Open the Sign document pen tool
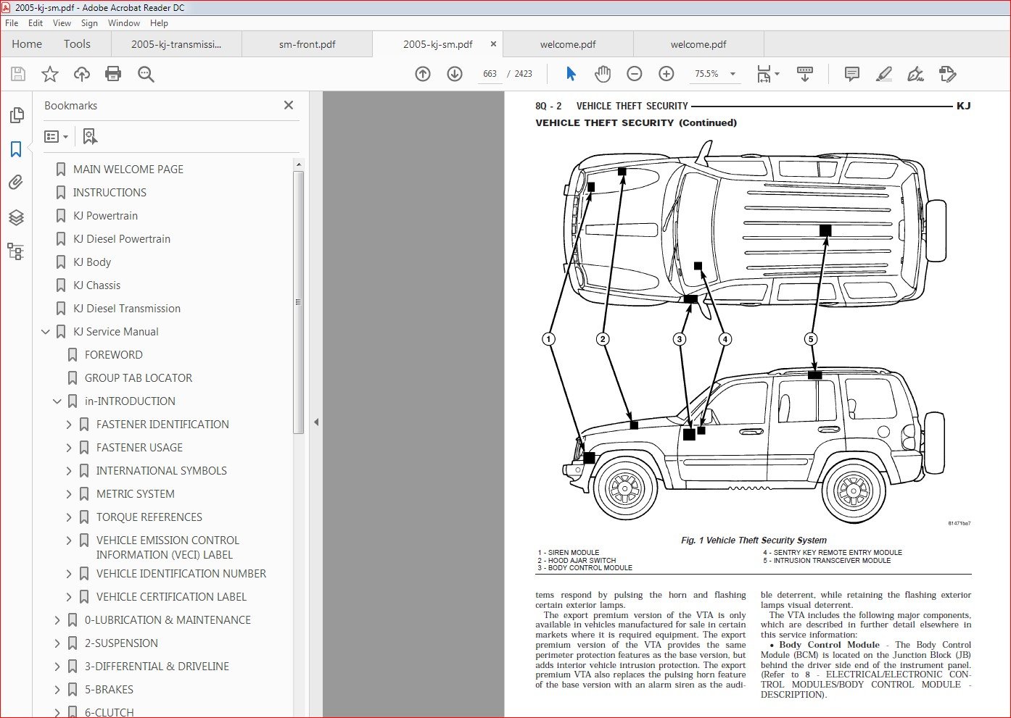 pos(915,74)
